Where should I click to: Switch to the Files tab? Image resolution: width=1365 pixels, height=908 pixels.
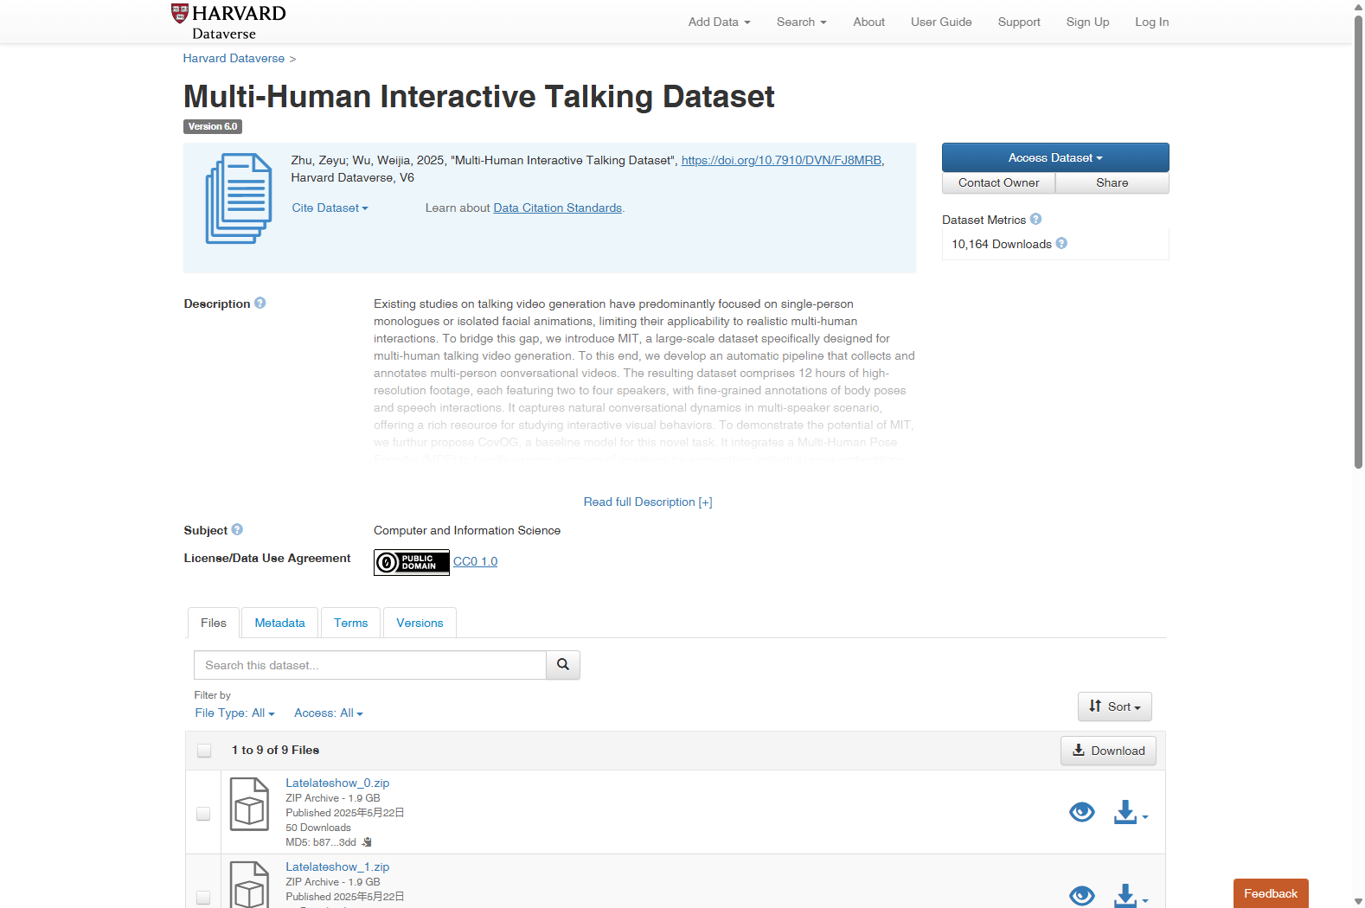pyautogui.click(x=214, y=623)
